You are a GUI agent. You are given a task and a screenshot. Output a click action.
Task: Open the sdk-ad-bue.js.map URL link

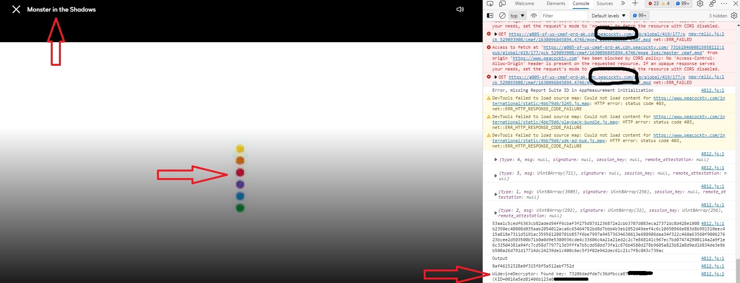609,138
